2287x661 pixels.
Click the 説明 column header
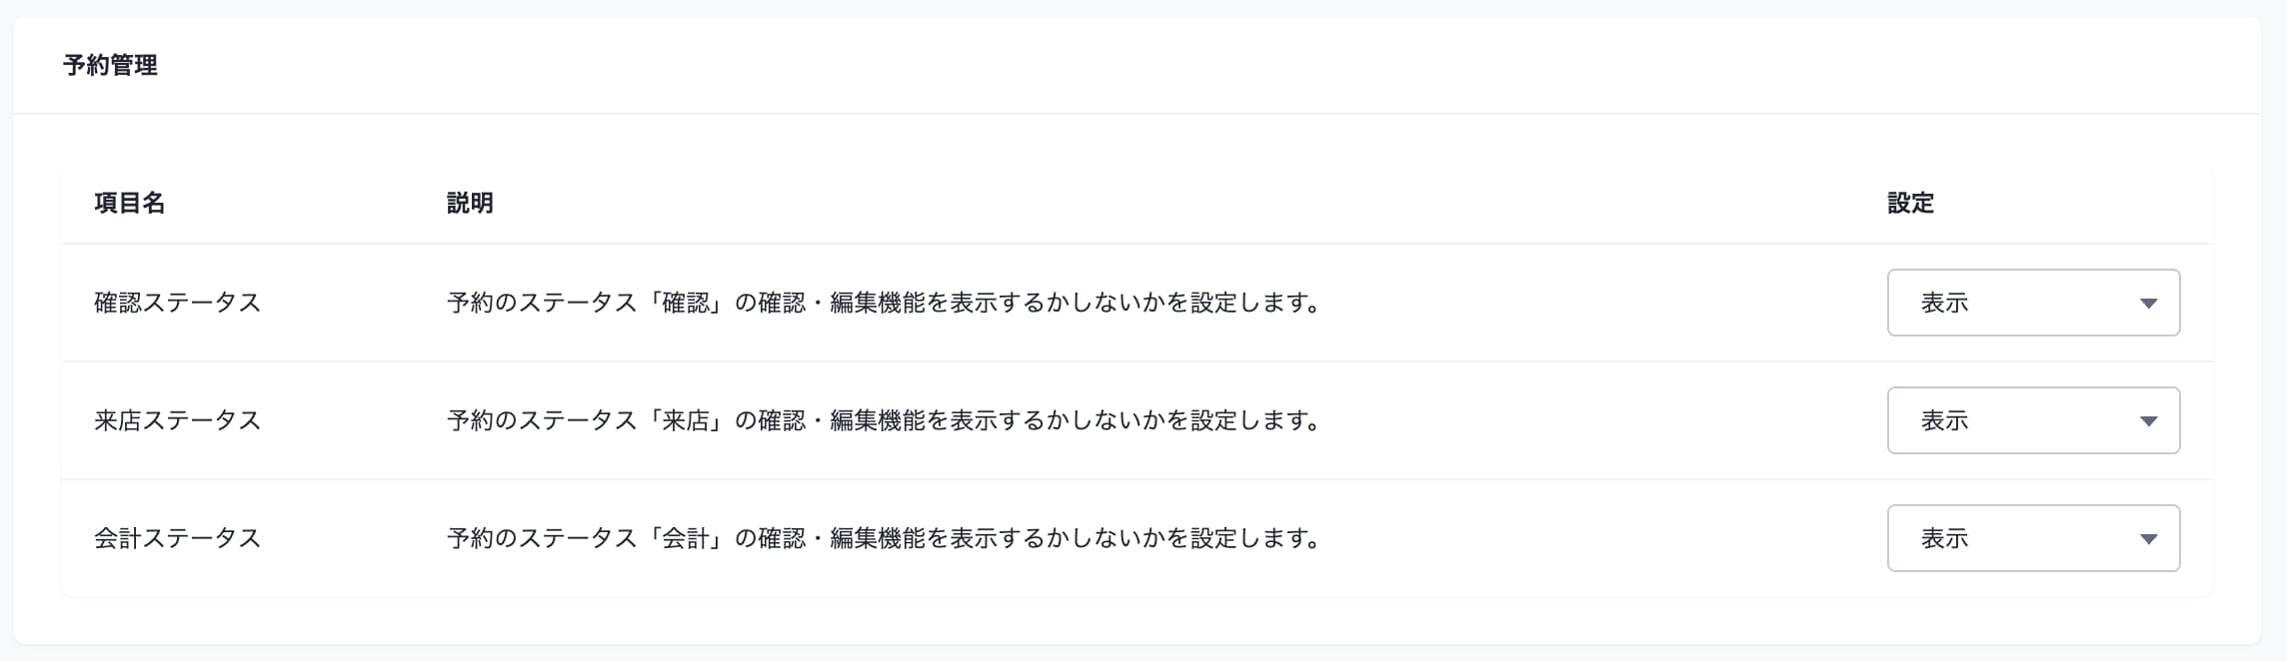click(x=470, y=203)
